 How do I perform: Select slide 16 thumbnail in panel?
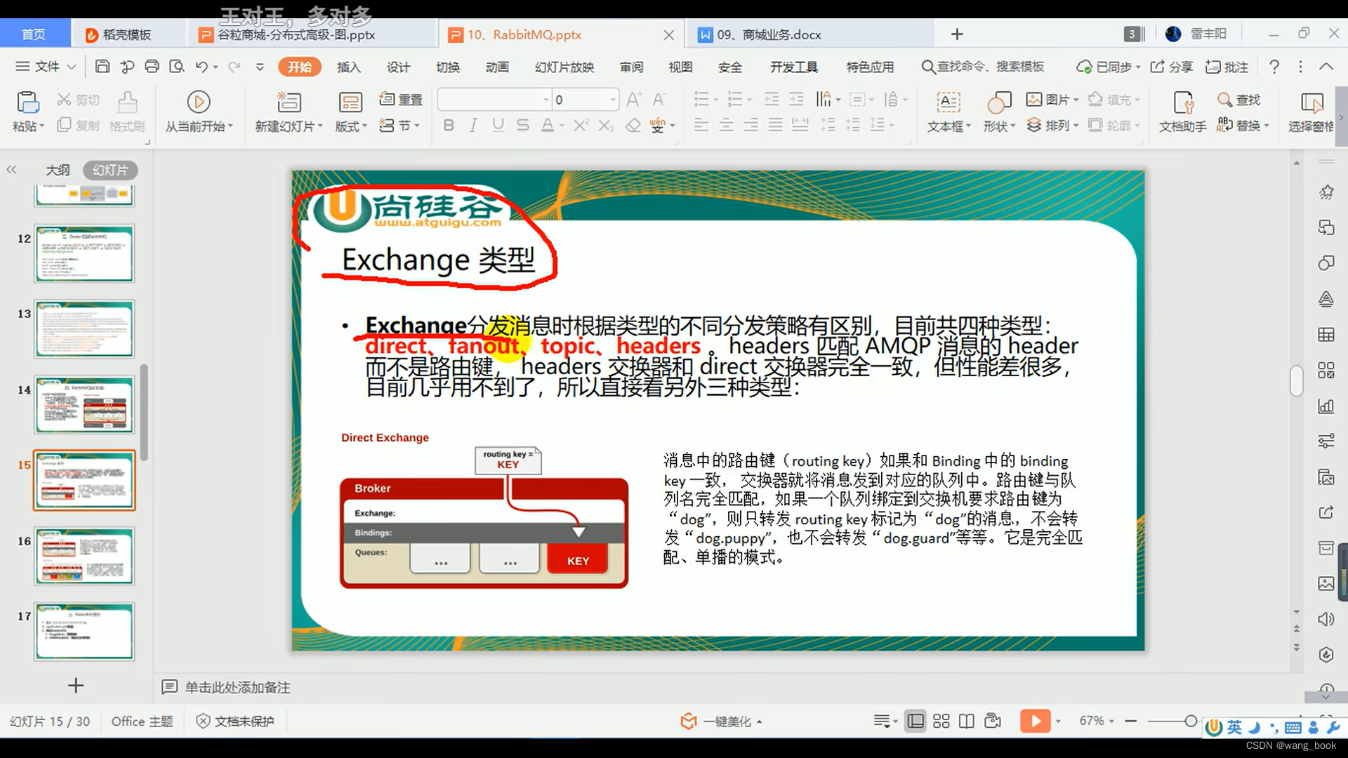pos(84,555)
